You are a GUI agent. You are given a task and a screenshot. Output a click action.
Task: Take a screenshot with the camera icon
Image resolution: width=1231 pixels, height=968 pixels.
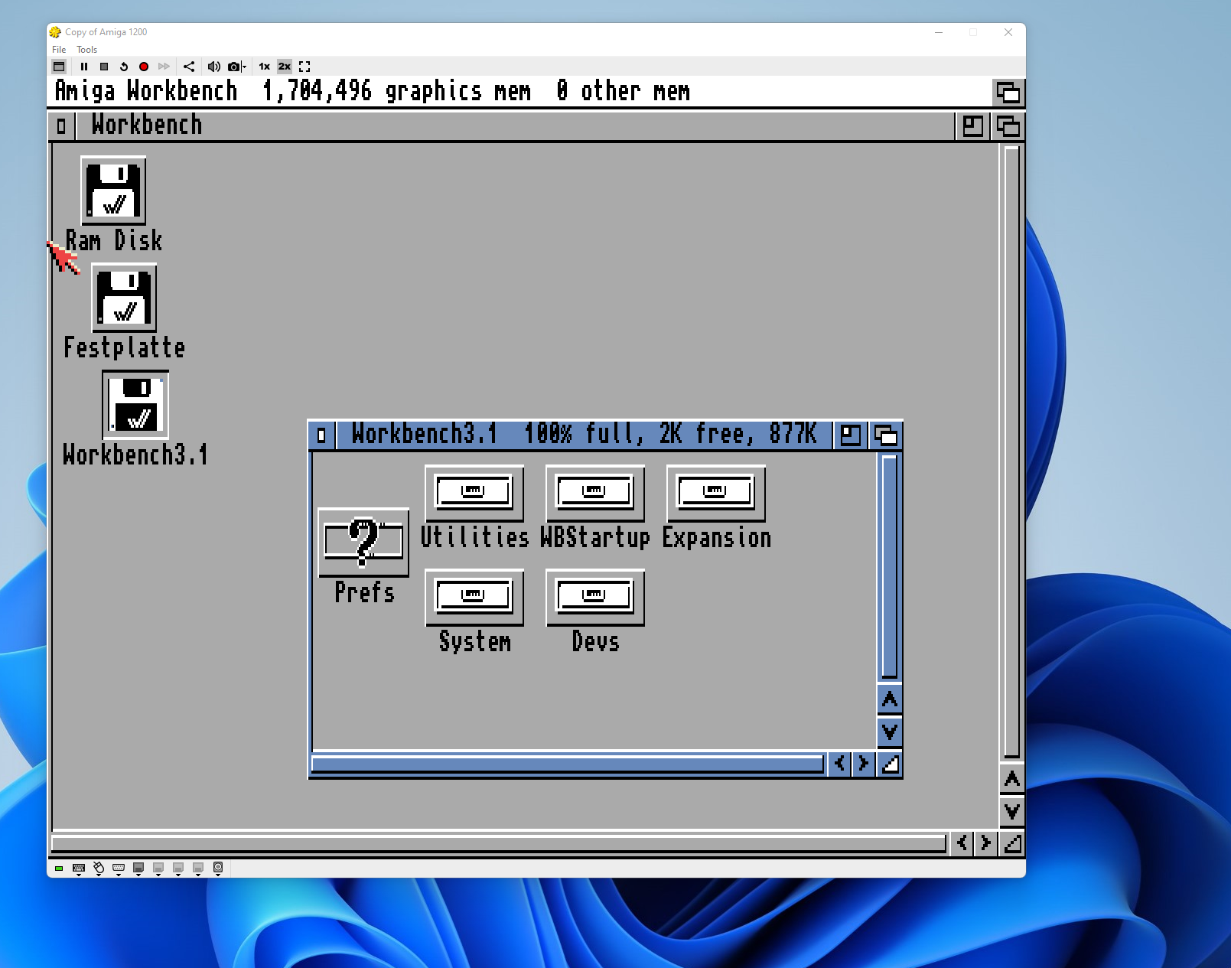pos(233,67)
